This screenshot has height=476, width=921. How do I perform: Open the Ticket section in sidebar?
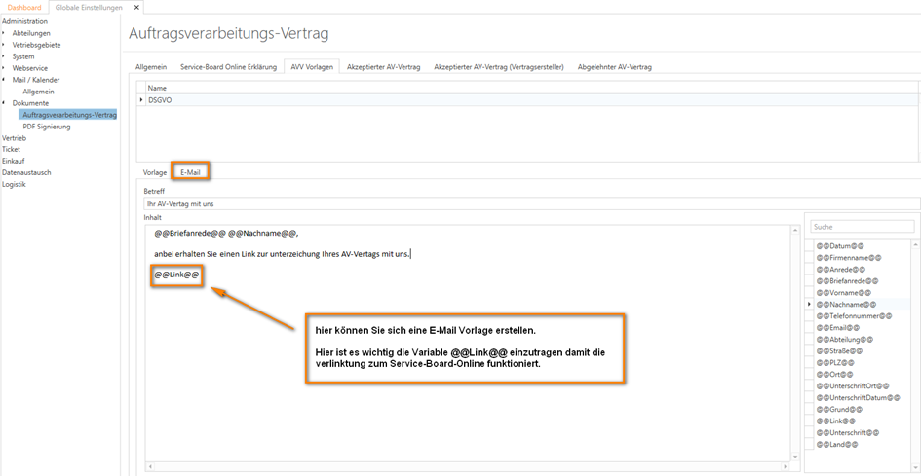[x=11, y=150]
